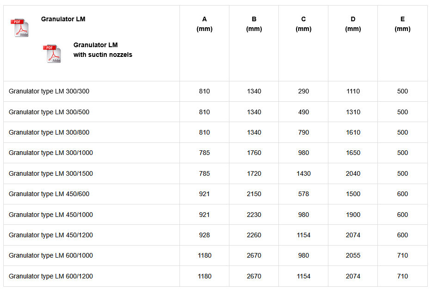Click the cell with value 1110
The height and width of the screenshot is (290, 432).
pos(353,91)
